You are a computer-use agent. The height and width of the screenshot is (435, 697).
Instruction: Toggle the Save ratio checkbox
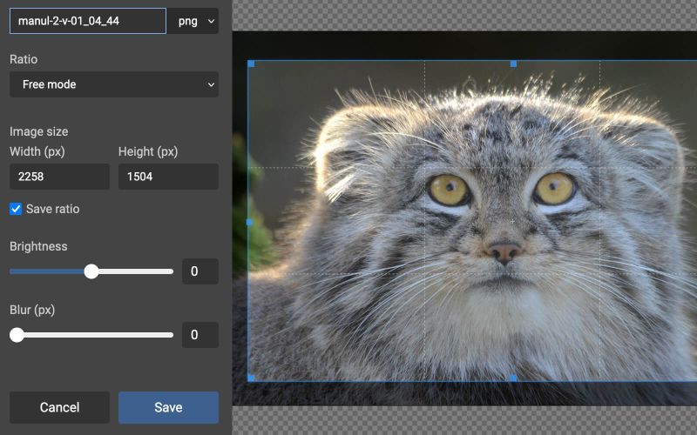[16, 209]
